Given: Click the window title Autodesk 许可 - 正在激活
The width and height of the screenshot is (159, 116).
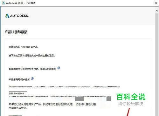Looking at the screenshot, I should [21, 3].
